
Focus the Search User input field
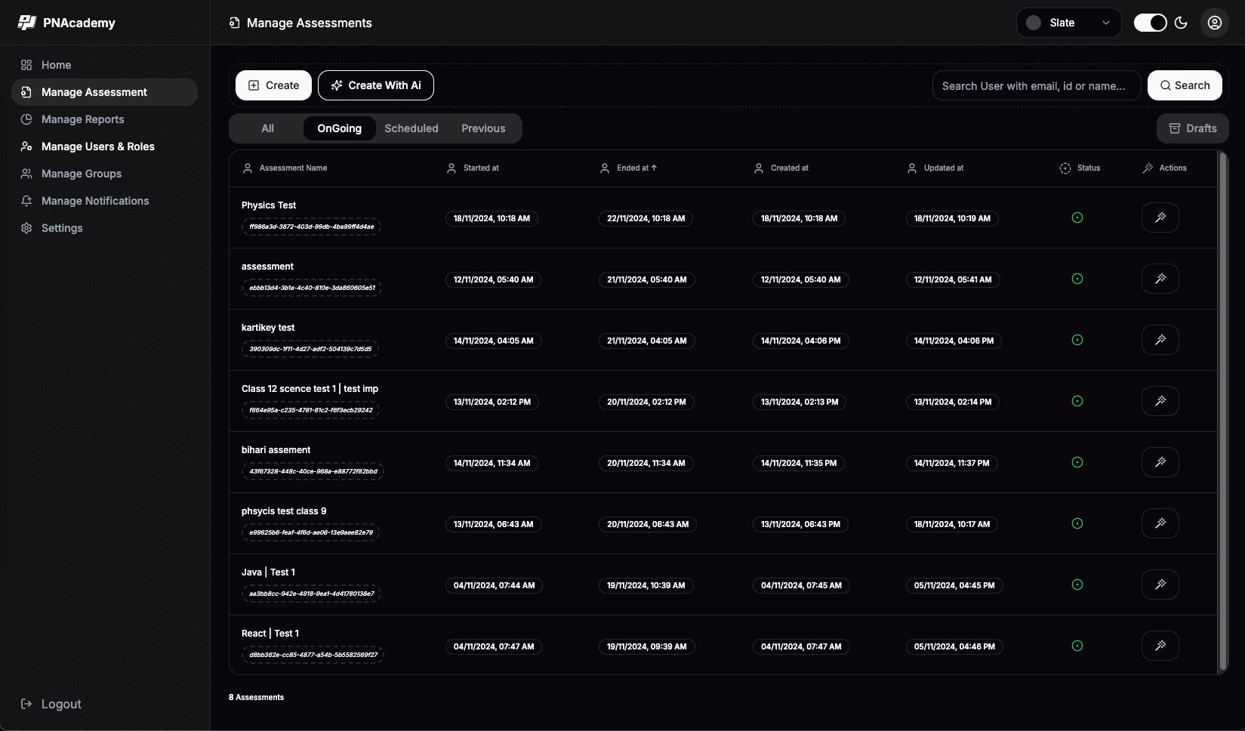[1036, 86]
